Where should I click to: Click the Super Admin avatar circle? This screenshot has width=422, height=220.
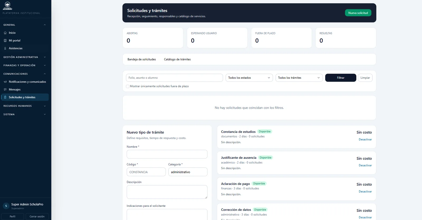(x=6, y=206)
